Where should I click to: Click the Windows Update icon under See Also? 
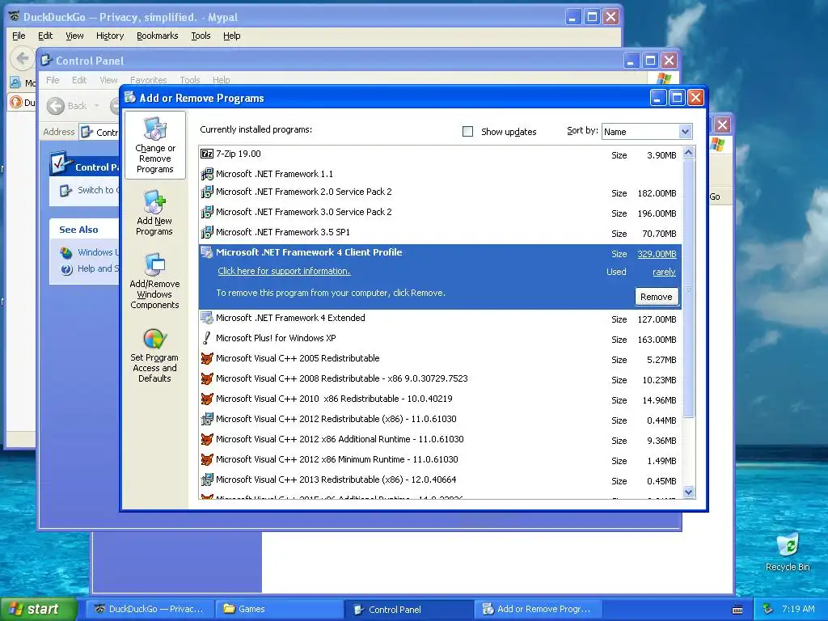66,253
